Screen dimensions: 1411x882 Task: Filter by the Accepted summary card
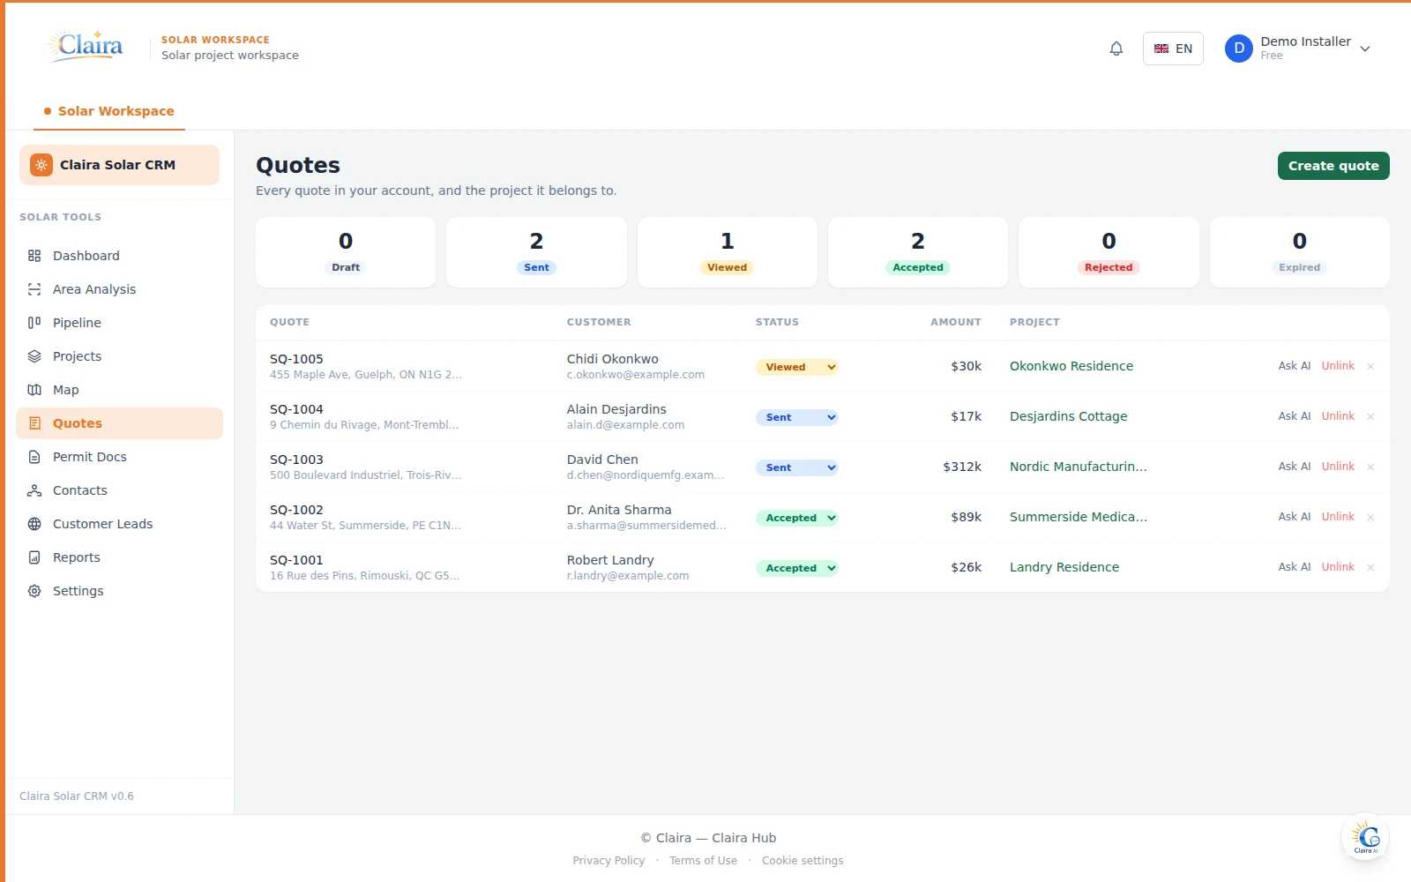(x=918, y=252)
